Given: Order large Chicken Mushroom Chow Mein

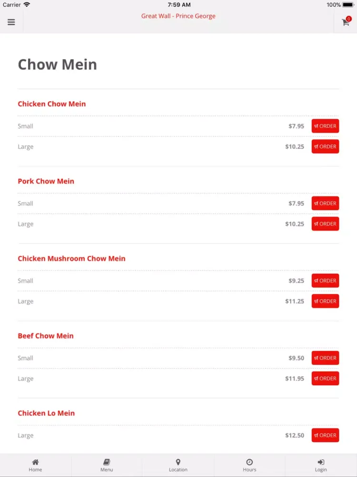Looking at the screenshot, I should (x=325, y=301).
